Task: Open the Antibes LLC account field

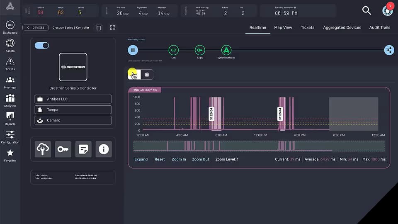Action: pos(73,99)
